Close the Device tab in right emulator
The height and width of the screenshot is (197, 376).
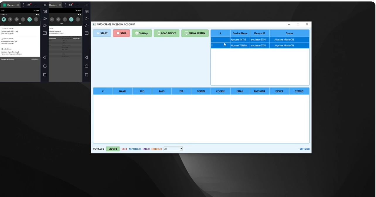point(60,5)
